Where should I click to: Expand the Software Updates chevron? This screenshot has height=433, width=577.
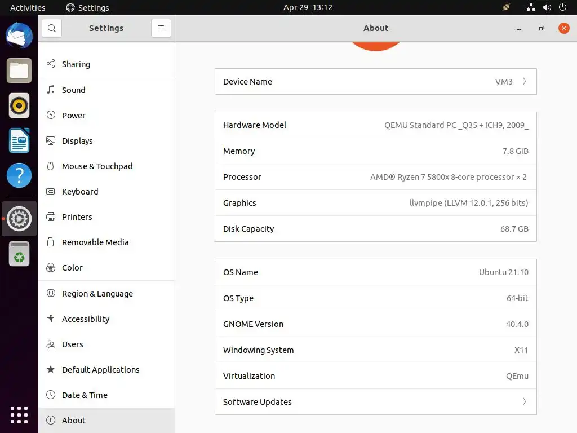tap(525, 401)
